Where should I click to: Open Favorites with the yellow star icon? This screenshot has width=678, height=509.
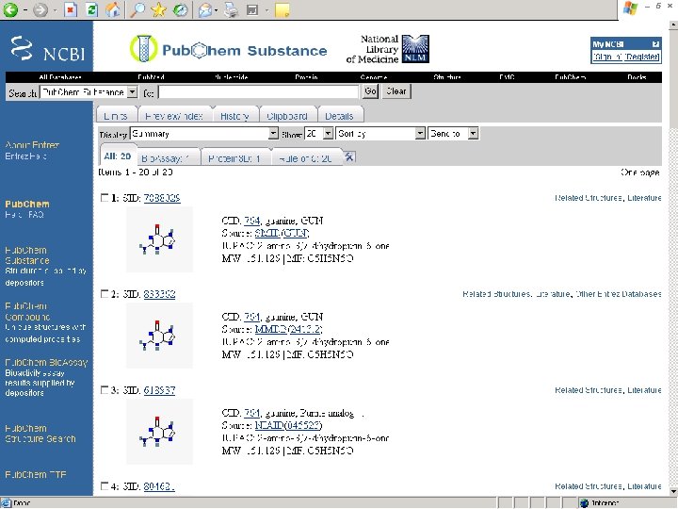pyautogui.click(x=159, y=9)
